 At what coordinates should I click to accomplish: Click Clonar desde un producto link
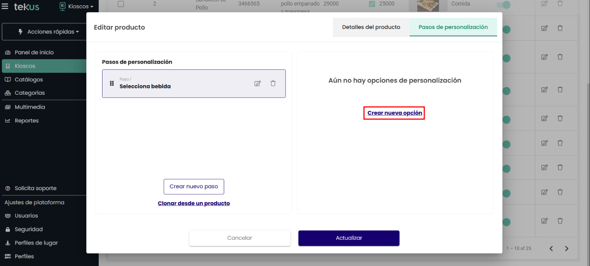tap(194, 203)
